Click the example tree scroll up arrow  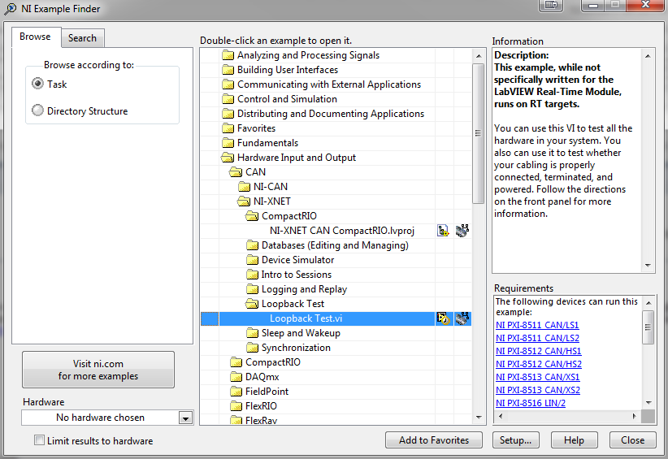(479, 56)
